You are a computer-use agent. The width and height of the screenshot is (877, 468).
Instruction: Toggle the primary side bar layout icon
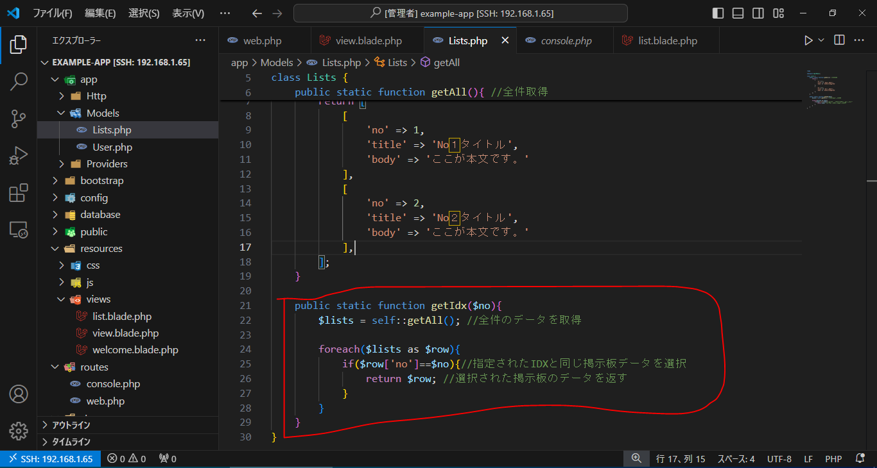coord(718,13)
